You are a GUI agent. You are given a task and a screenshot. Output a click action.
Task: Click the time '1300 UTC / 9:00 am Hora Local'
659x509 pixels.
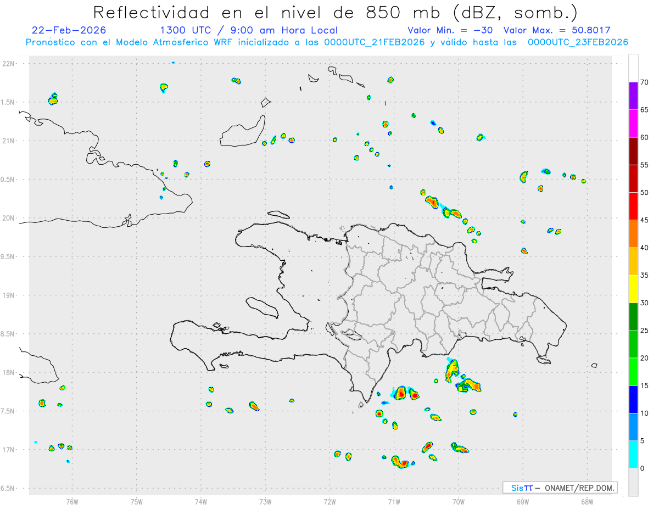tap(248, 30)
